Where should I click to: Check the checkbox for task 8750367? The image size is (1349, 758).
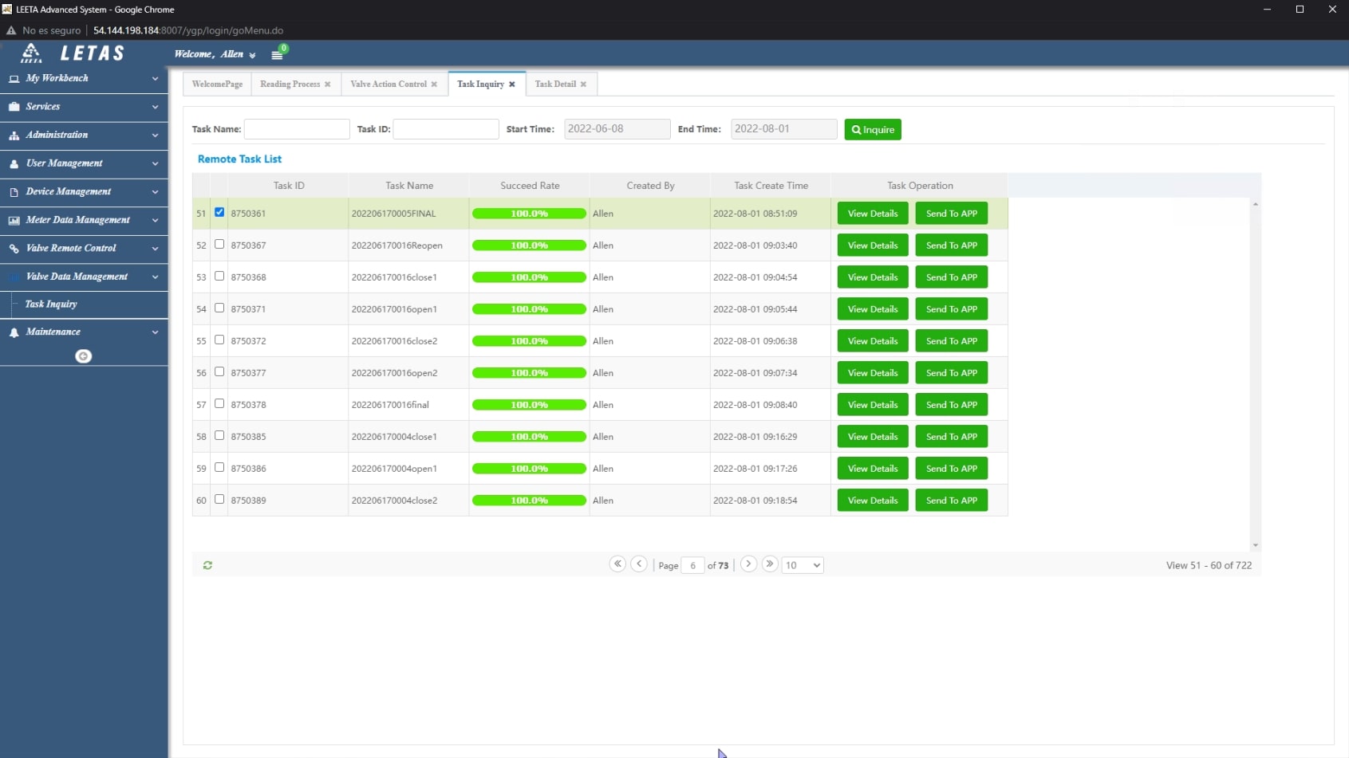(219, 245)
